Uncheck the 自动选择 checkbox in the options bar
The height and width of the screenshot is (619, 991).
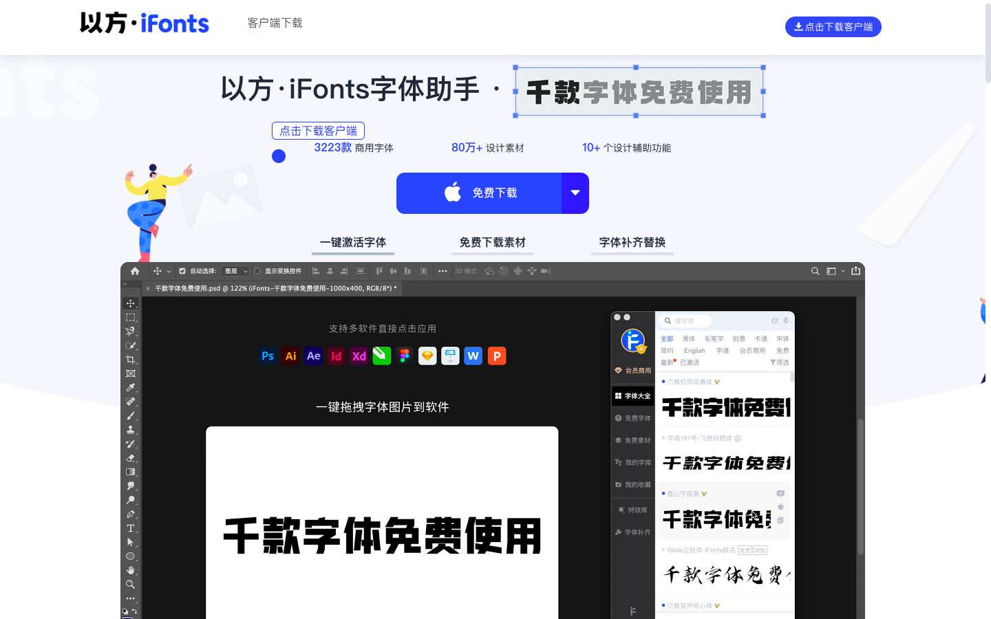click(181, 270)
